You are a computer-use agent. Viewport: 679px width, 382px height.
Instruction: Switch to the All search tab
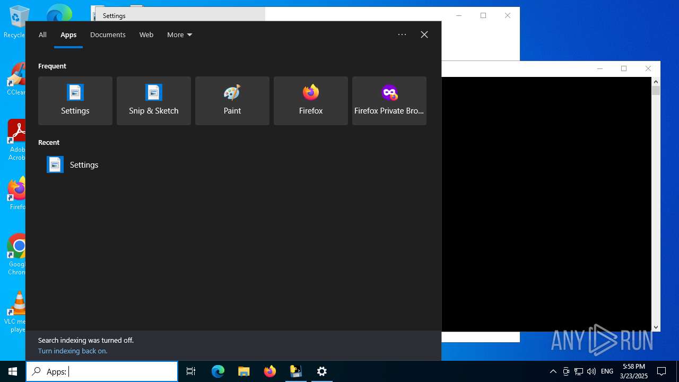point(42,34)
